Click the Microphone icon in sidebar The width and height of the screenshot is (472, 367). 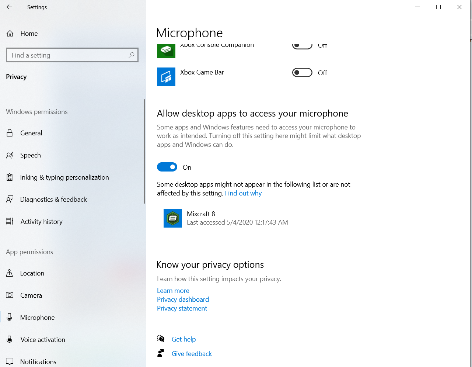[10, 317]
